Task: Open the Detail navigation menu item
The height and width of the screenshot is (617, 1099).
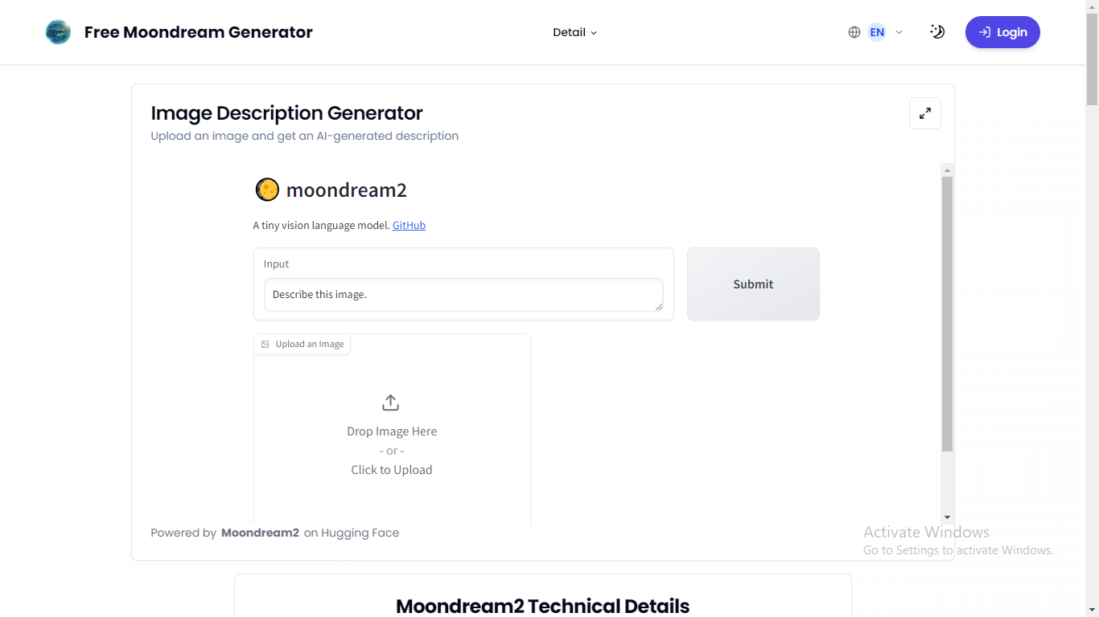Action: (569, 32)
